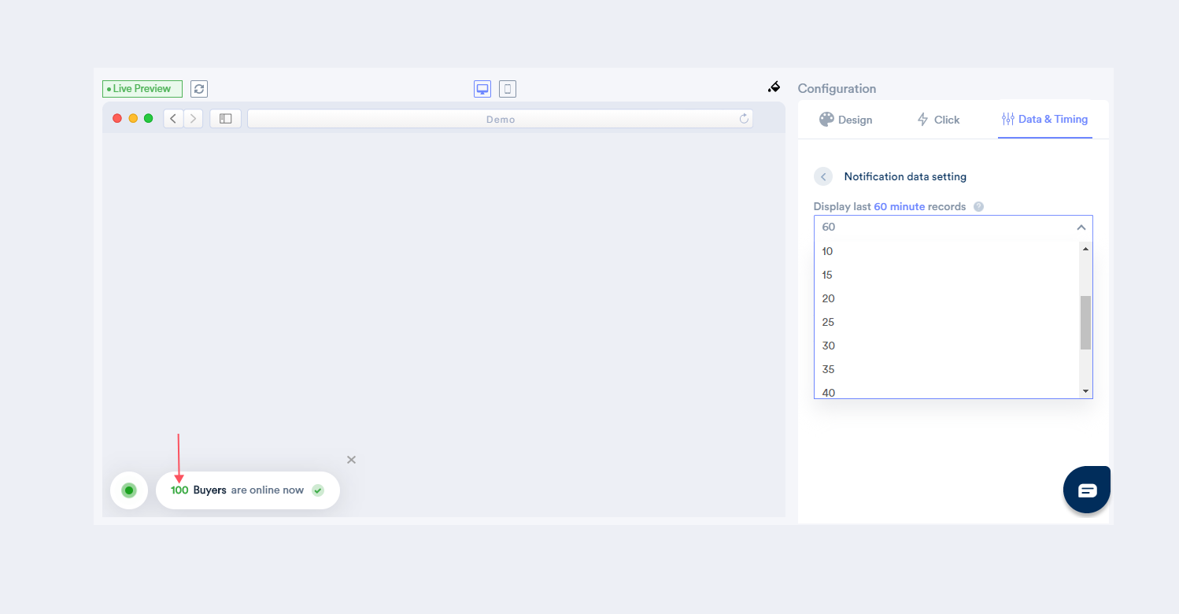Image resolution: width=1179 pixels, height=614 pixels.
Task: Close the buyers online notification
Action: [x=351, y=460]
